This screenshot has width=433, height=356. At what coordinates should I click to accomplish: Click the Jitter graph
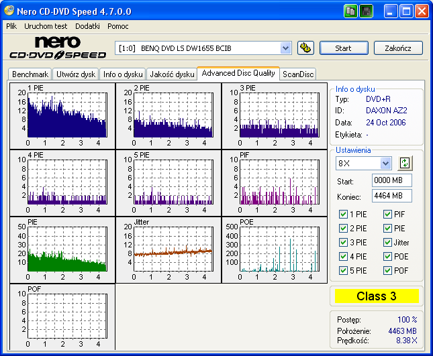[173, 249]
